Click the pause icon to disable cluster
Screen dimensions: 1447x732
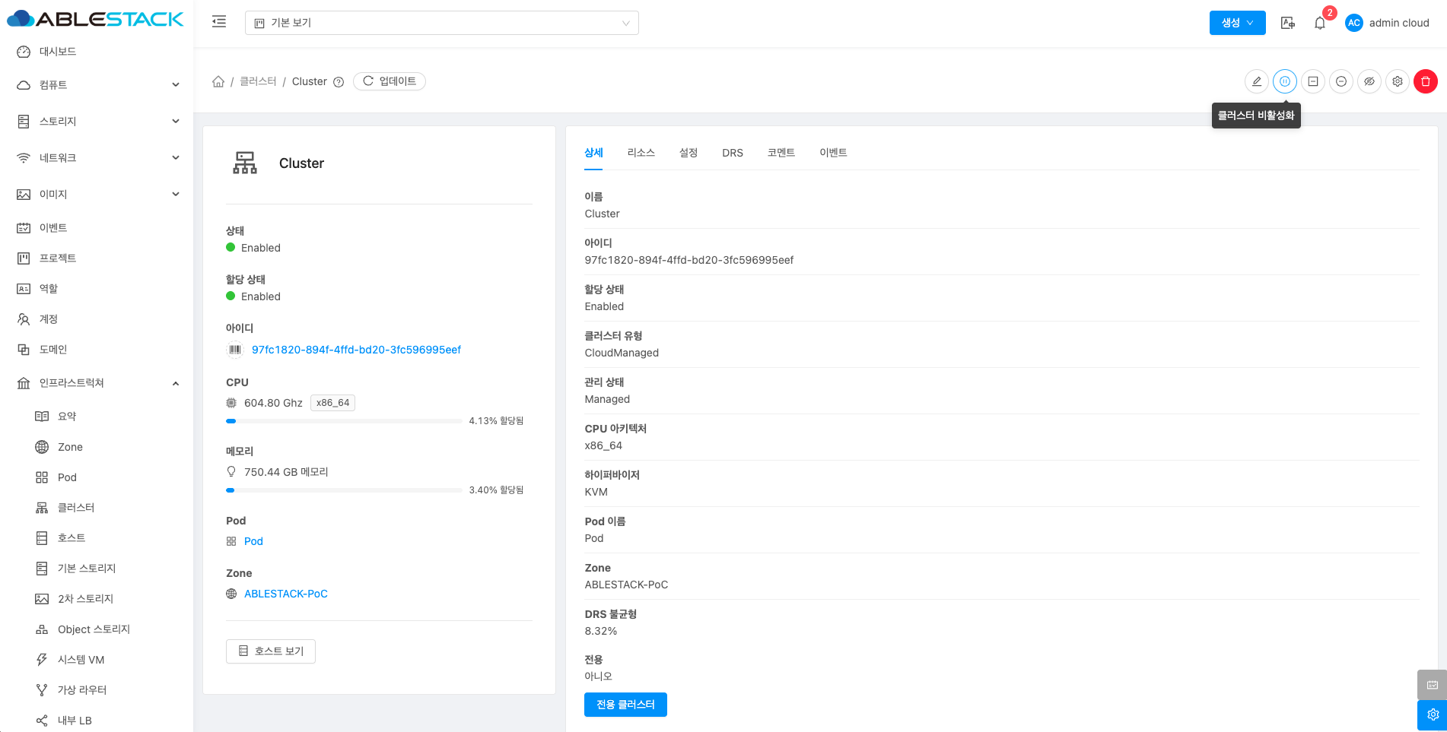tap(1284, 81)
